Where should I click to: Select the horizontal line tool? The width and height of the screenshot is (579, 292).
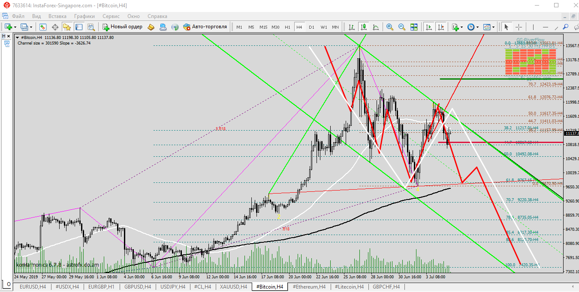pos(546,27)
